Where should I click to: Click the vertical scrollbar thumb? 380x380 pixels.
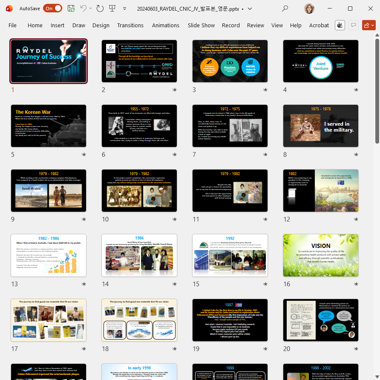click(x=377, y=91)
